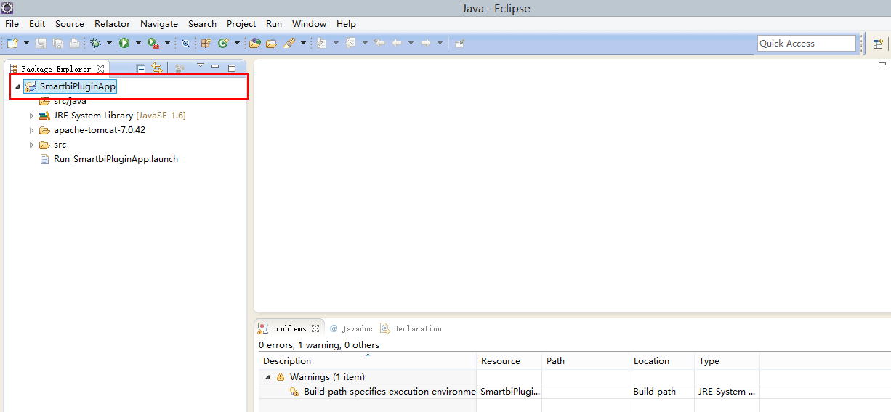Open the File menu
The height and width of the screenshot is (412, 891).
click(12, 23)
